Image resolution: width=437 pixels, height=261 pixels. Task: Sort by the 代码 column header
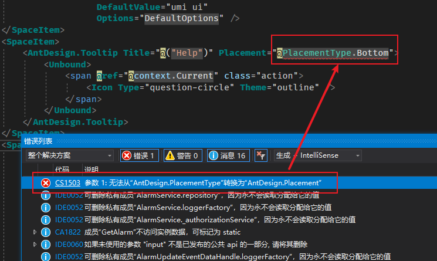click(x=62, y=170)
